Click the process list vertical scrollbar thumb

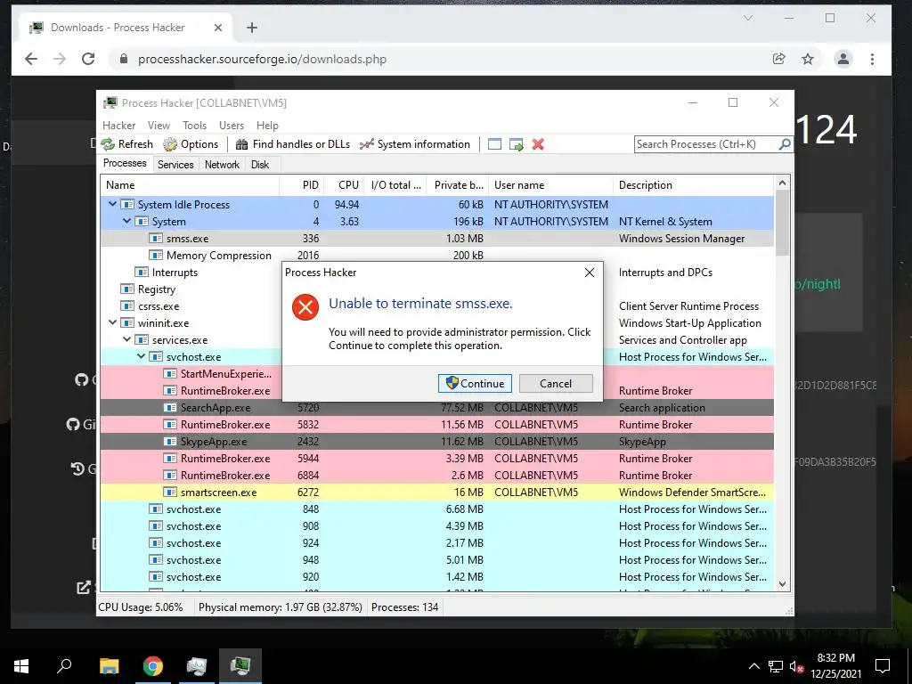pos(782,222)
